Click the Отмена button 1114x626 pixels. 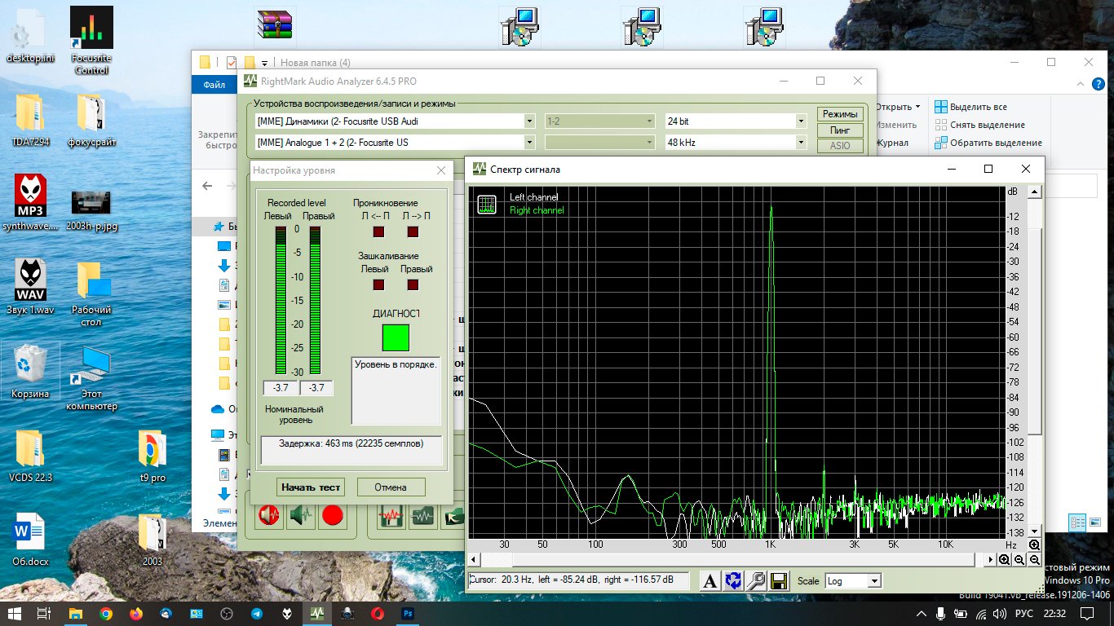pos(391,487)
